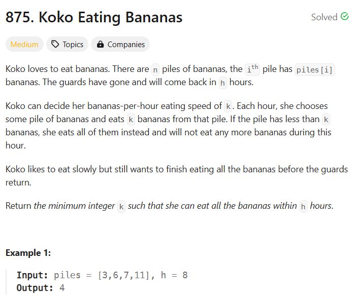Image resolution: width=358 pixels, height=300 pixels.
Task: Open the Topics tag button
Action: [67, 44]
